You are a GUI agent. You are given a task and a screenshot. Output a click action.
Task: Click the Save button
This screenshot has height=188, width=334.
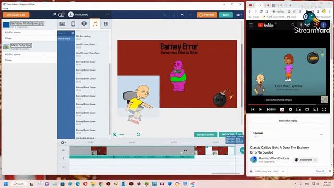click(225, 15)
